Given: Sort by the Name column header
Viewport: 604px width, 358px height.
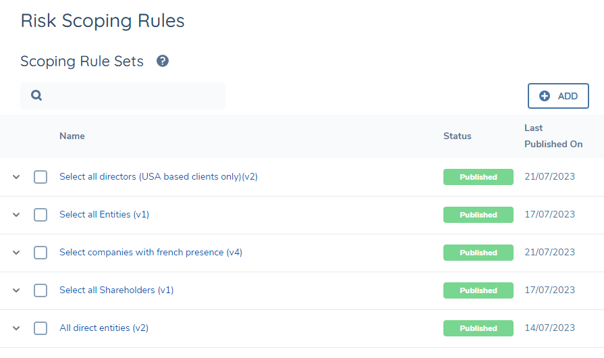Looking at the screenshot, I should [x=72, y=136].
